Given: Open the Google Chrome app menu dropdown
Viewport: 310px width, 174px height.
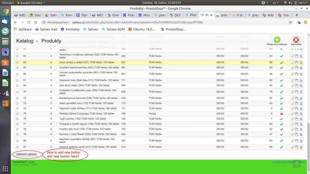Looking at the screenshot, I should click(31, 3).
